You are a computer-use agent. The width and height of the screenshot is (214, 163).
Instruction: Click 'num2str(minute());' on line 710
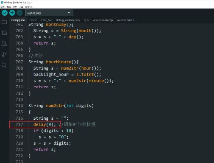click(91, 81)
